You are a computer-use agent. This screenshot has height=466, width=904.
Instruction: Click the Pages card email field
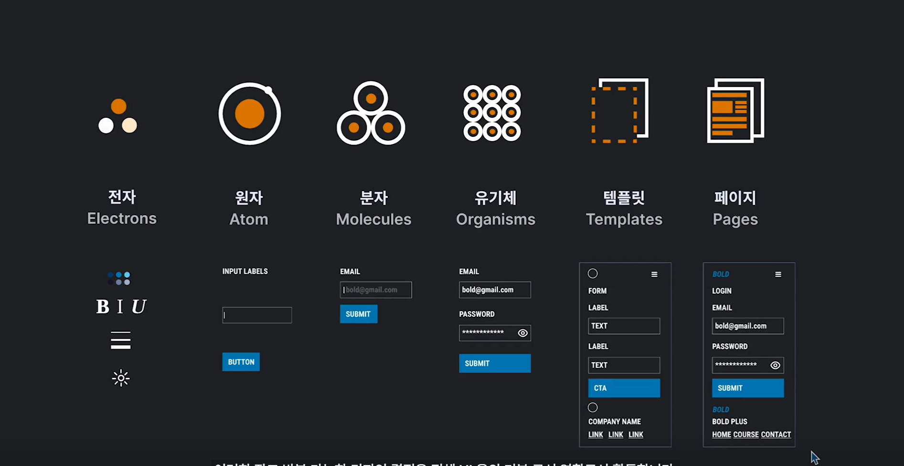[x=748, y=326]
